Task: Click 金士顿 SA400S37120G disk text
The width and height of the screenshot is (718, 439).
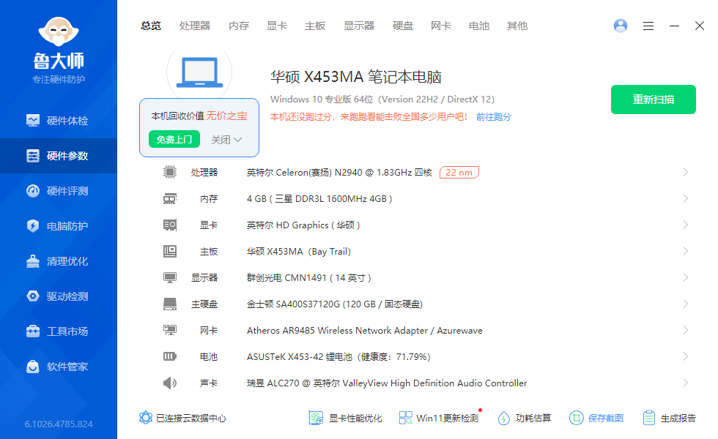Action: click(x=335, y=304)
